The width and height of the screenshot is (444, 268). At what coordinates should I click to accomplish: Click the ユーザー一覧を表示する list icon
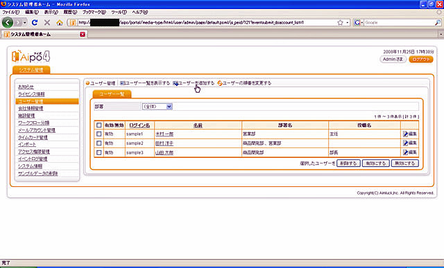pyautogui.click(x=122, y=83)
